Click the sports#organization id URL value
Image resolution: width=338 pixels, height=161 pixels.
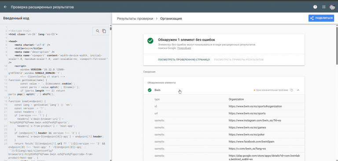(x=255, y=106)
